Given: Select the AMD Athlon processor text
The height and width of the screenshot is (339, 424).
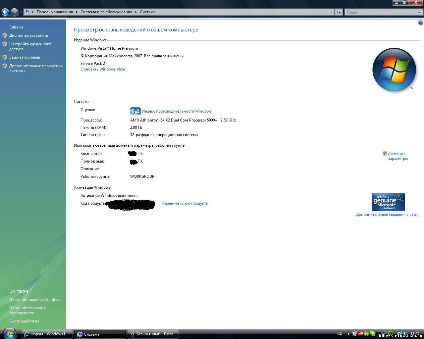Looking at the screenshot, I should pos(183,120).
